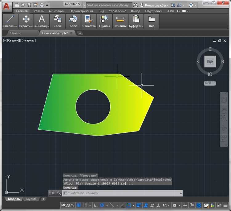
Task: Open the A360 ribbon tab
Action: coord(171,11)
